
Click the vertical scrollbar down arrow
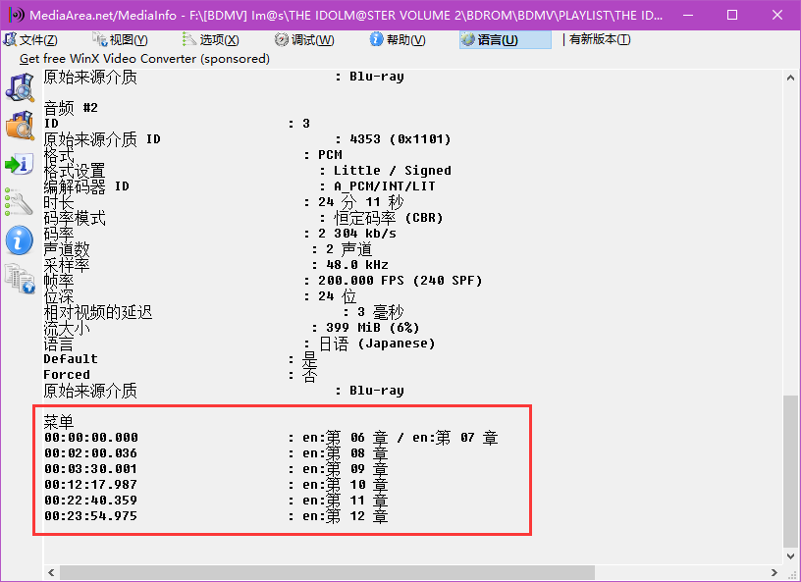click(791, 556)
